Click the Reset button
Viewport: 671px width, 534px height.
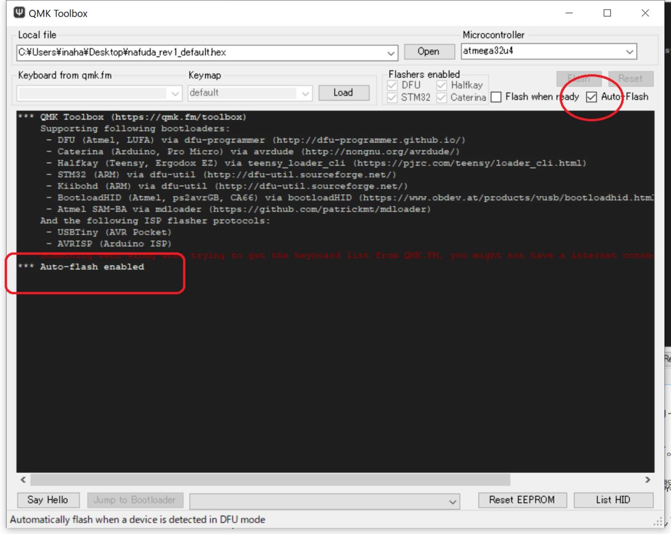630,79
